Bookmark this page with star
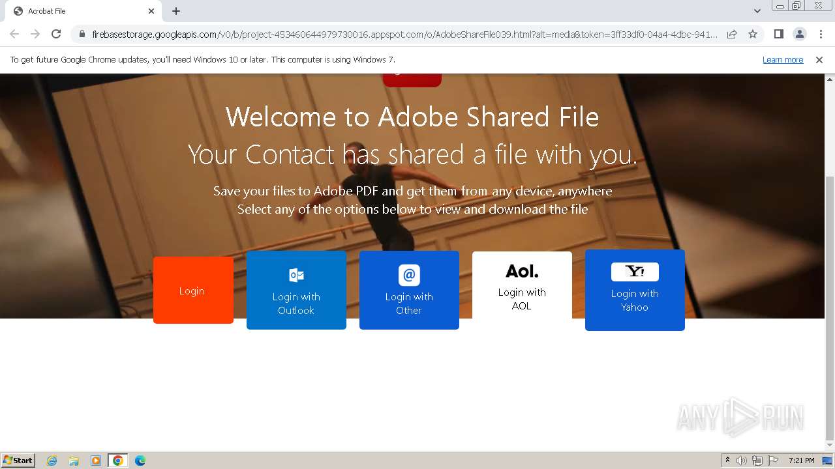Viewport: 835px width, 469px height. click(753, 34)
